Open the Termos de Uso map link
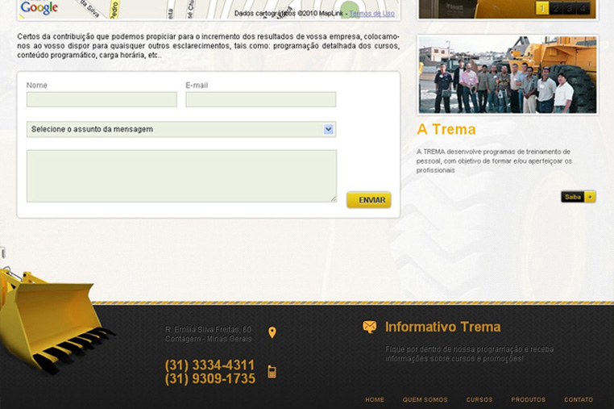This screenshot has width=614, height=409. pyautogui.click(x=371, y=14)
